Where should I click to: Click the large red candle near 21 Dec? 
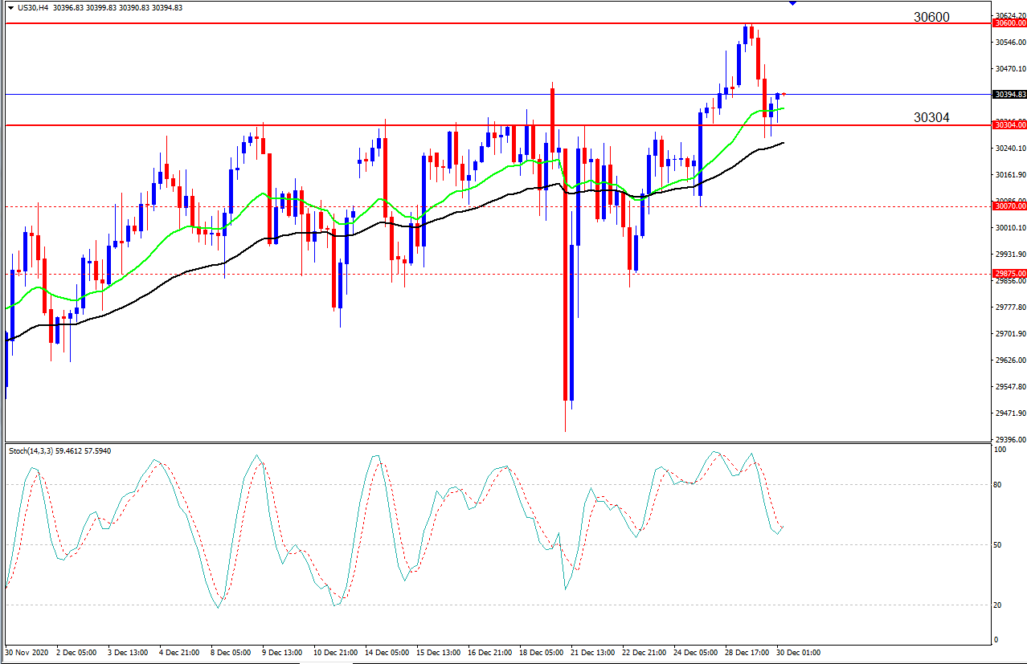(x=566, y=274)
